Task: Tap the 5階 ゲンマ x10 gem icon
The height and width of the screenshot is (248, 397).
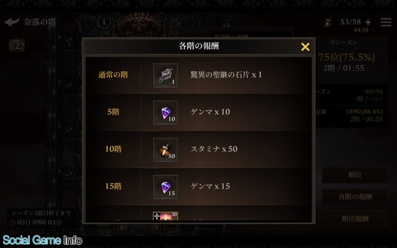Action: click(x=166, y=113)
